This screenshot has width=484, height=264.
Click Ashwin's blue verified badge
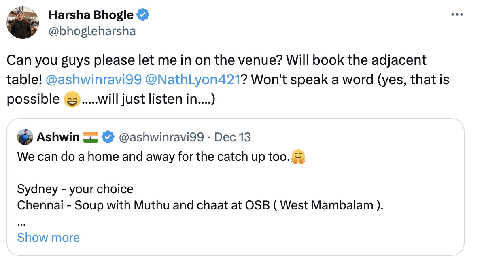point(107,137)
